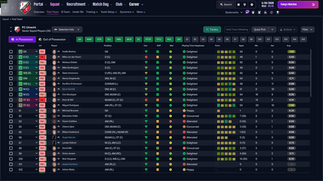Click David Min's green sharpness arrow icon
This screenshot has height=181, width=323.
(157, 148)
